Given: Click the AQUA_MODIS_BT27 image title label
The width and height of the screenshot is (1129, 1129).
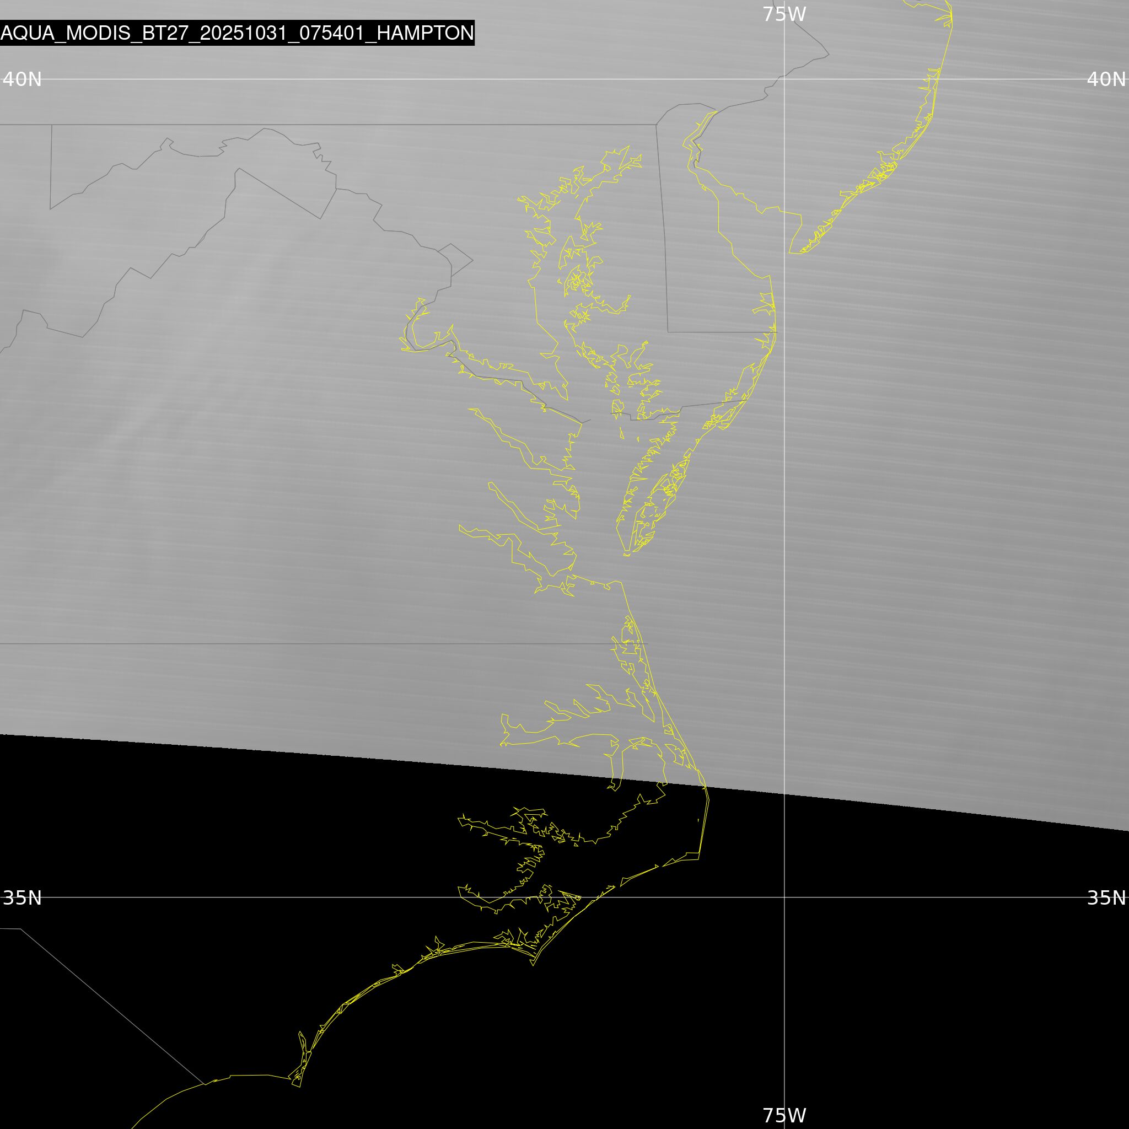Looking at the screenshot, I should click(236, 33).
